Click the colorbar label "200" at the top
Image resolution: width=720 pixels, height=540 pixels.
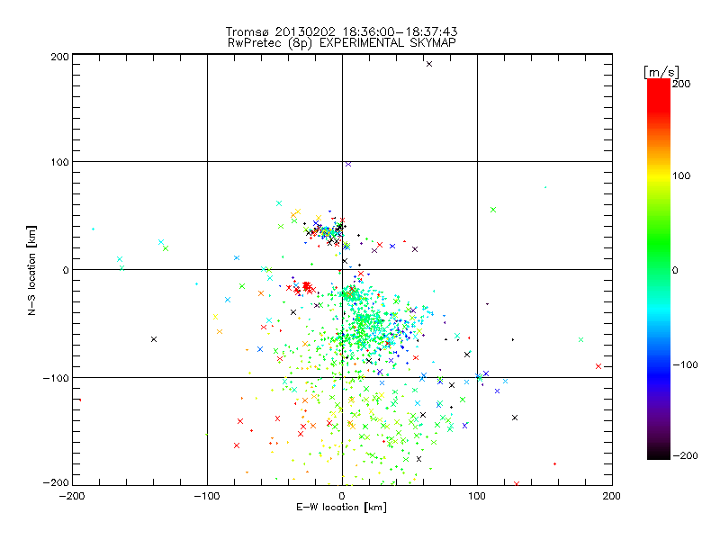[681, 84]
